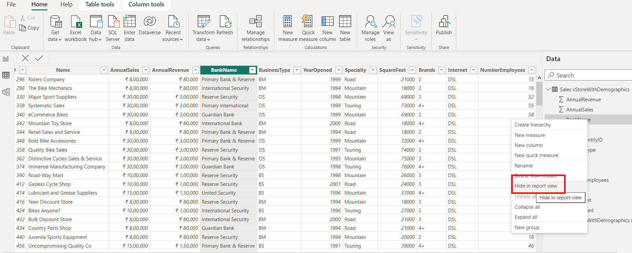This screenshot has height=253, width=632.
Task: Open AnnualSales column filter dropdown
Action: tap(146, 70)
